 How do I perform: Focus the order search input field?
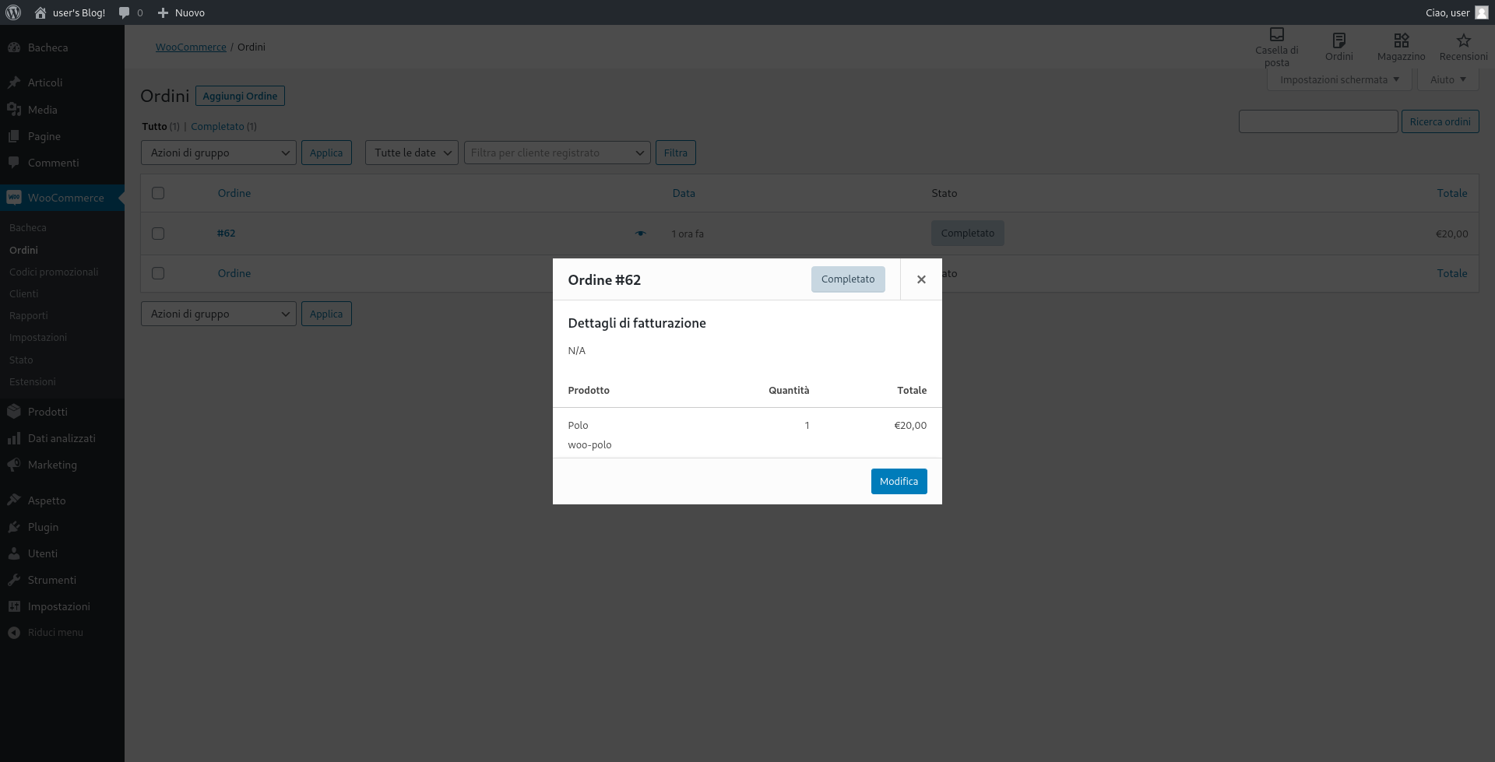pos(1318,121)
